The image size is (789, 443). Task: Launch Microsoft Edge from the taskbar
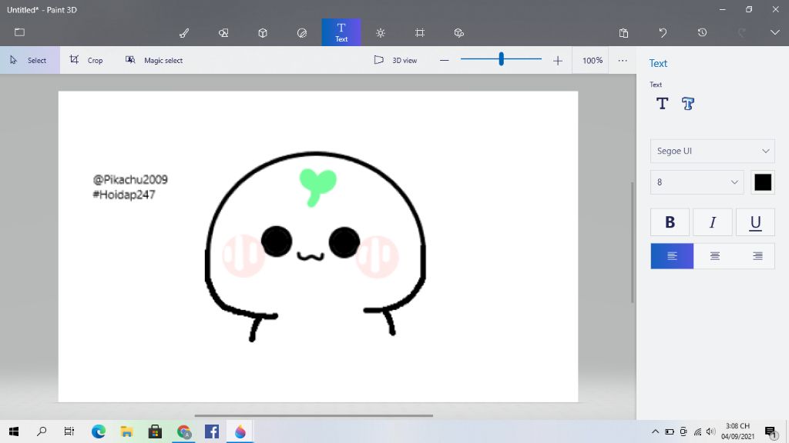[99, 431]
